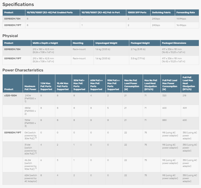Click the "3" value in the 46.2W row
The width and height of the screenshot is (201, 188).
tap(57, 160)
